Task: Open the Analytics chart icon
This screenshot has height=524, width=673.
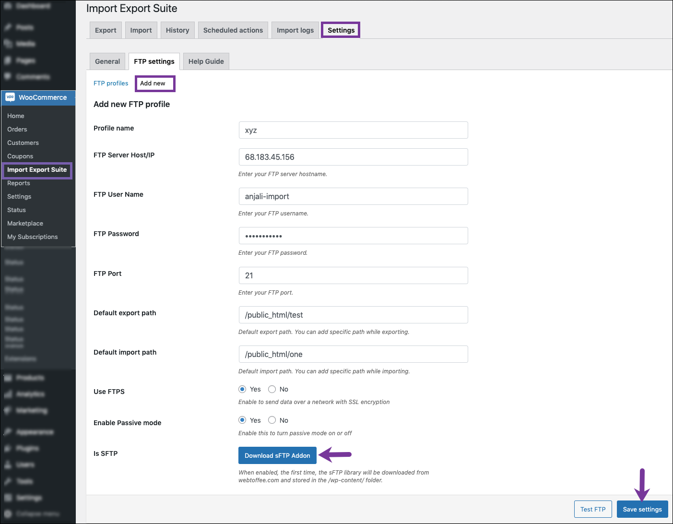Action: [x=8, y=394]
